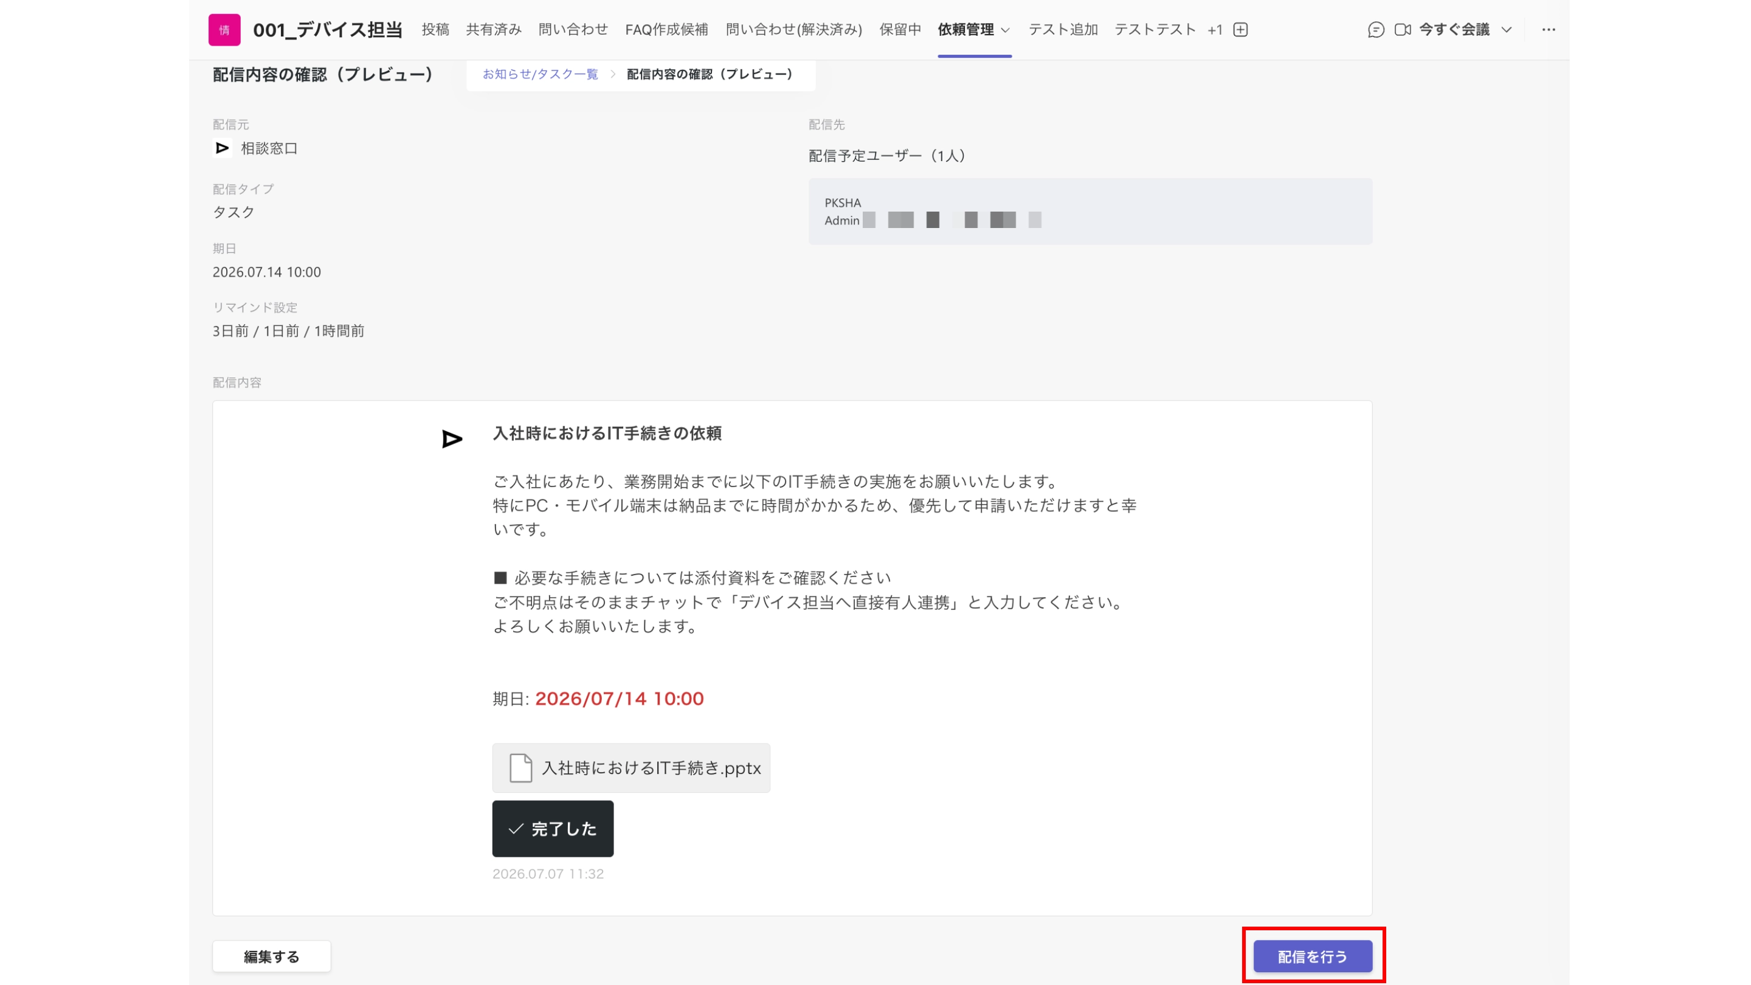Open the 問い合わせ(解決済み) tab
Image resolution: width=1751 pixels, height=985 pixels.
pyautogui.click(x=793, y=30)
